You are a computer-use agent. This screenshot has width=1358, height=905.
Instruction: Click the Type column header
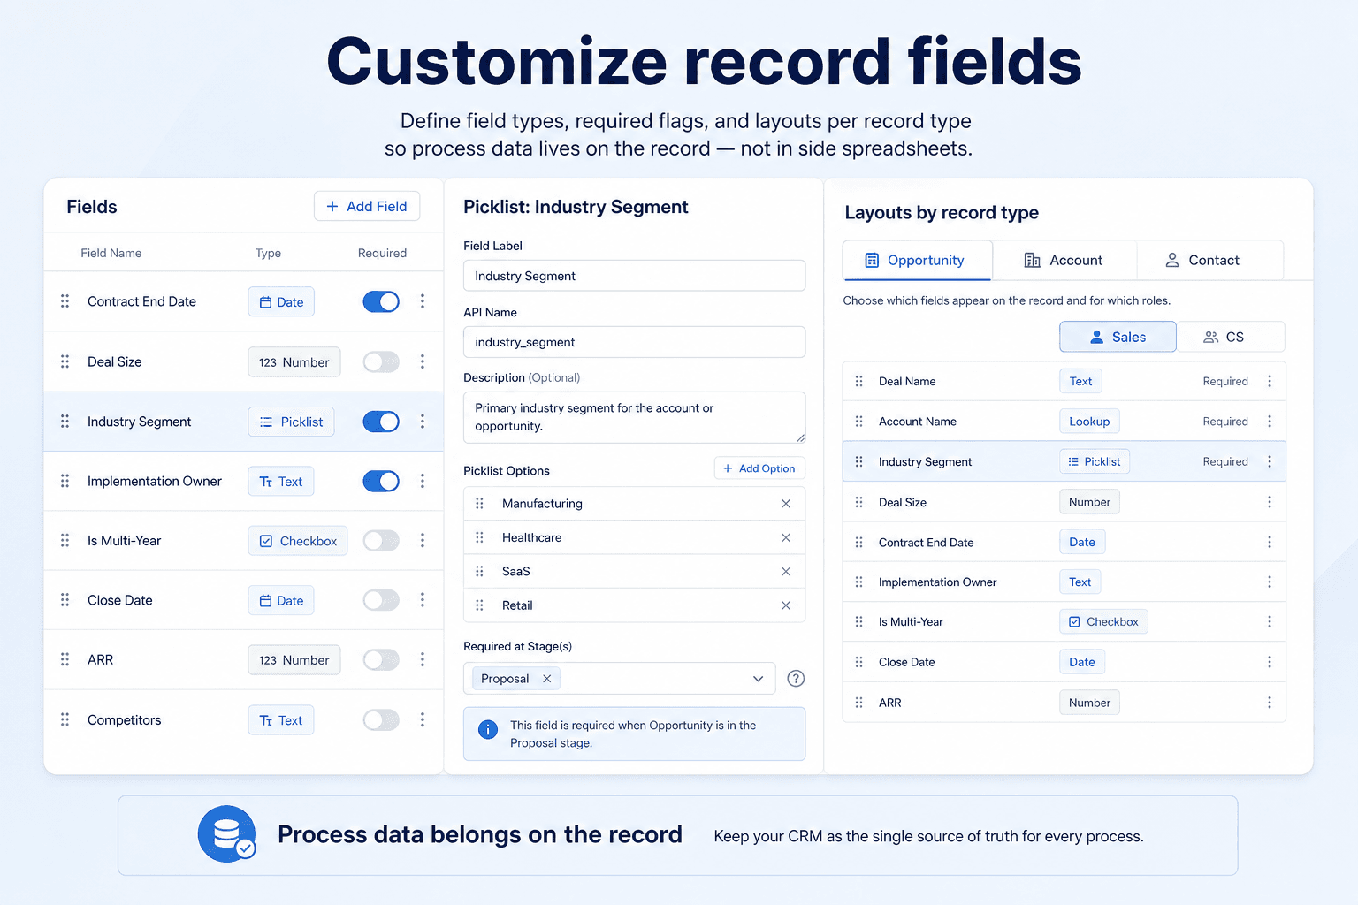(x=268, y=253)
